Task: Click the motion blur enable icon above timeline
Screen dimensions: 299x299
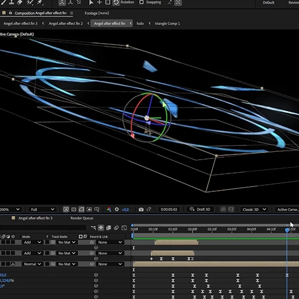Action: click(116, 228)
